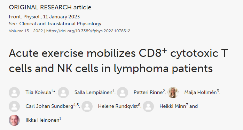This screenshot has height=130, width=243.
Task: Open author name Heikki Minn
Action: [173, 106]
